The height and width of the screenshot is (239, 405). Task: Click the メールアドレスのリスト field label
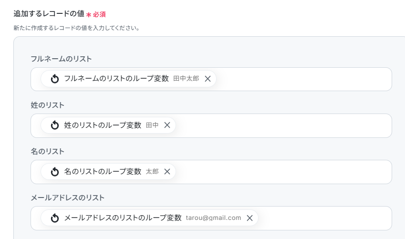coord(67,197)
